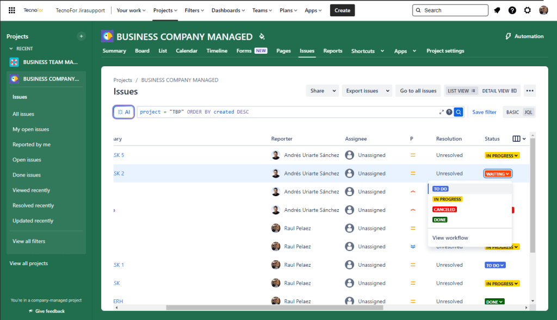Click the AI search button
Screen dimensions: 557x320
pyautogui.click(x=124, y=112)
